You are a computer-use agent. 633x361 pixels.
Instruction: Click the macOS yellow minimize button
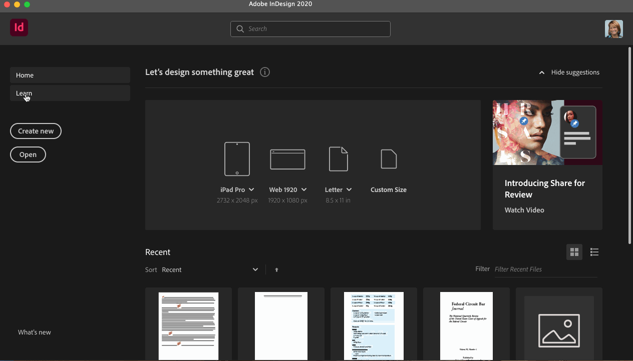17,4
